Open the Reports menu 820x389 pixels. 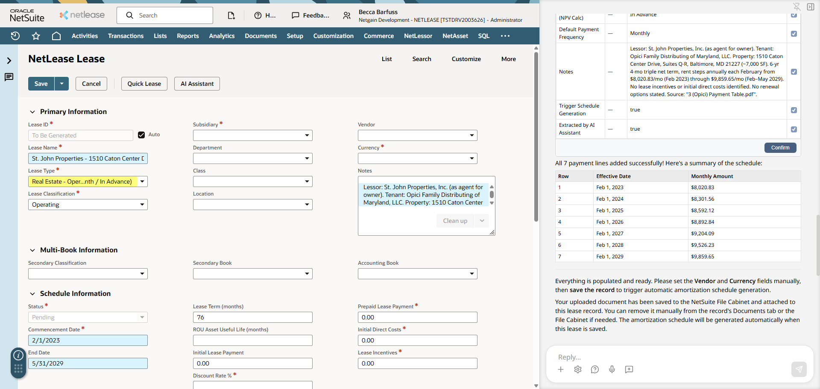[x=188, y=36]
